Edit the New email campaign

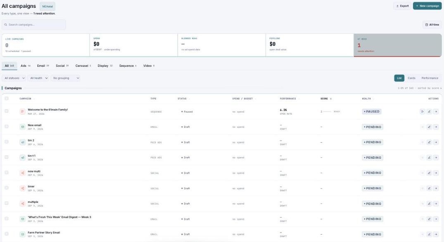click(429, 127)
